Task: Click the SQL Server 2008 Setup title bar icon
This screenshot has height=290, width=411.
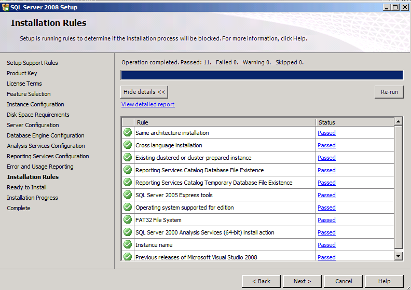Action: pyautogui.click(x=5, y=7)
